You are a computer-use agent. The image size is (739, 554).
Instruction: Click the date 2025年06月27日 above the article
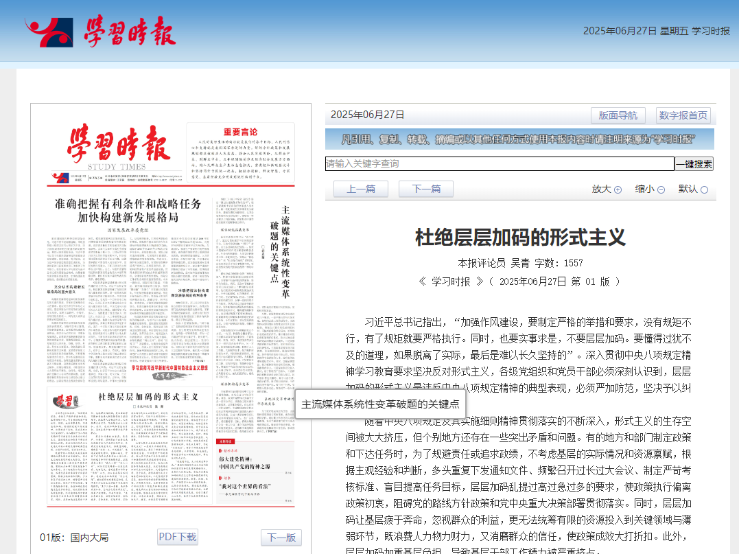click(368, 115)
